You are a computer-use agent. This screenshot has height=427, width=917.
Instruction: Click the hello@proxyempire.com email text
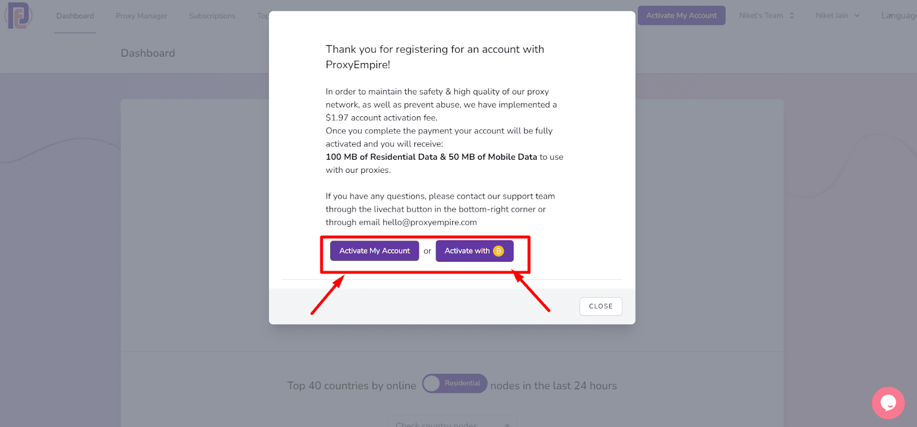tap(430, 222)
